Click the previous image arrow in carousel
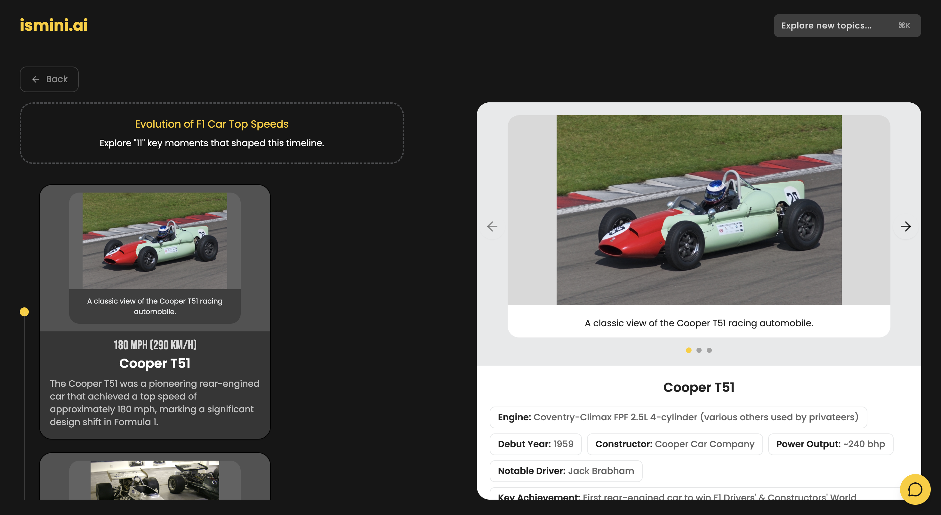This screenshot has width=941, height=515. (x=492, y=227)
